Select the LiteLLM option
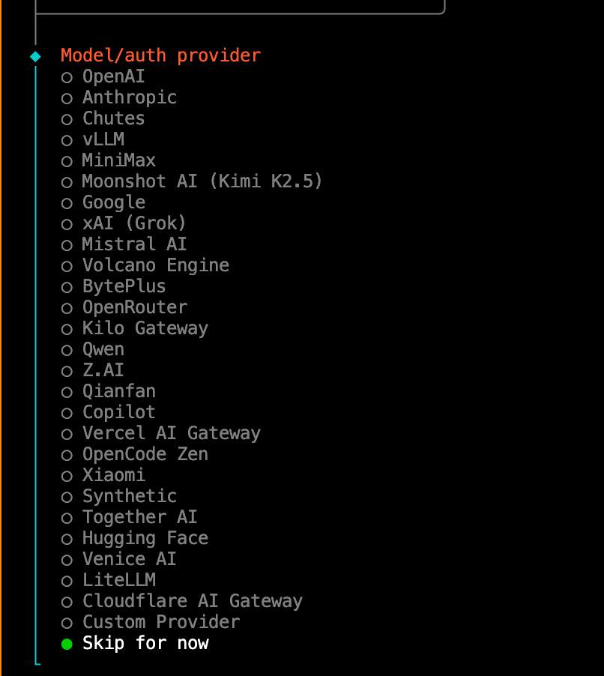Screen dimensions: 604x676 (x=118, y=580)
